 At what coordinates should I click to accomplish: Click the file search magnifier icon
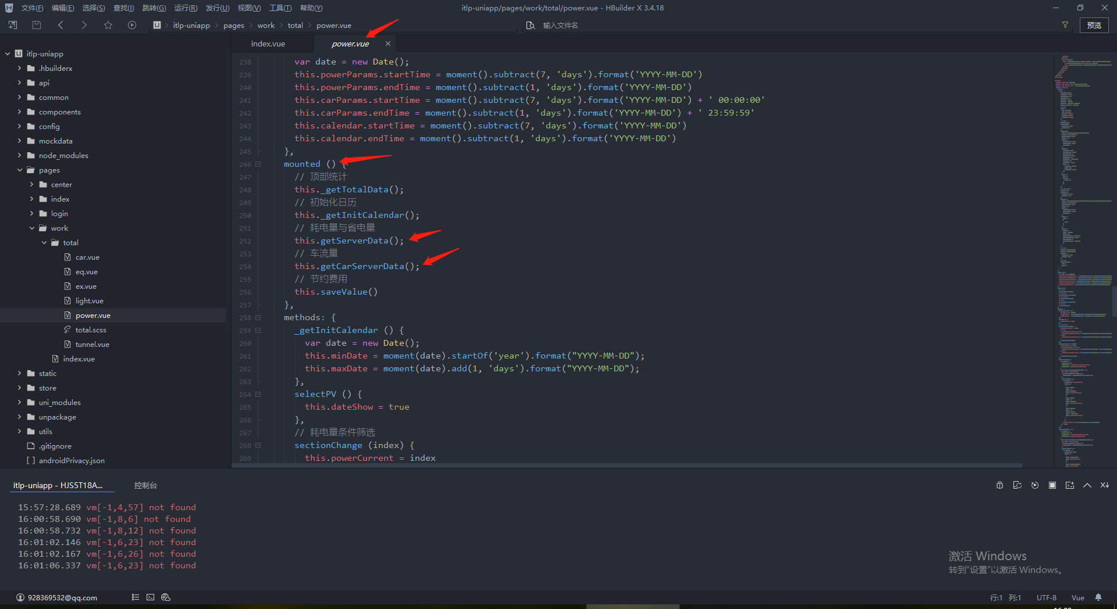coord(530,25)
